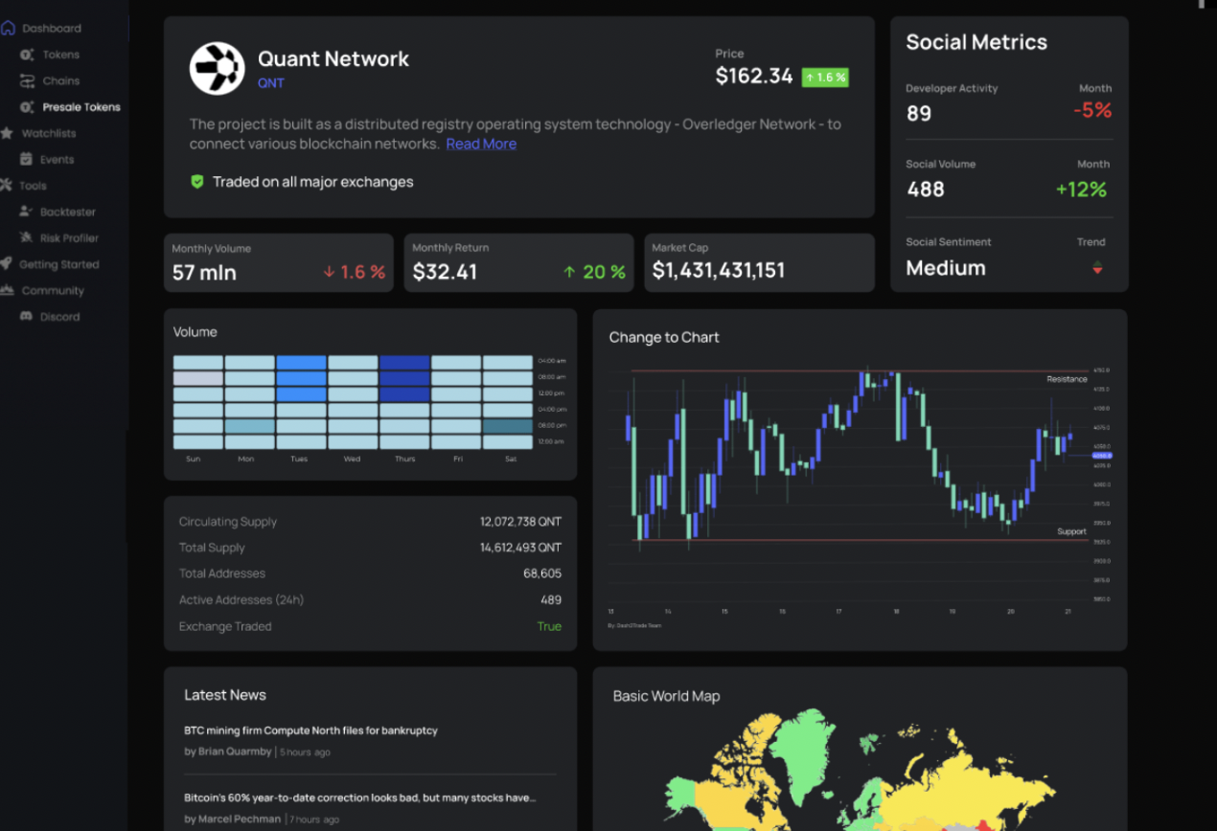The image size is (1217, 831).
Task: Launch the Backtester icon
Action: [27, 212]
